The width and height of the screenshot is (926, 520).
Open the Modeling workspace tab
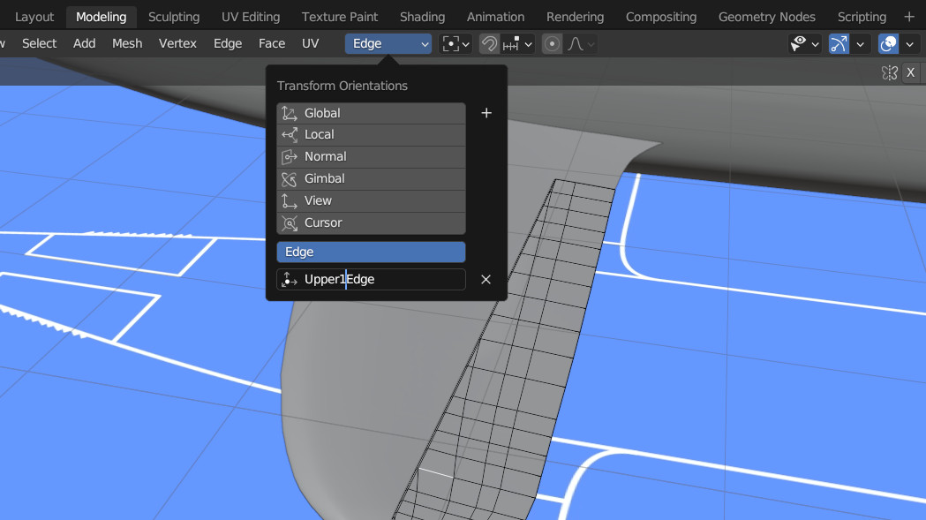101,17
